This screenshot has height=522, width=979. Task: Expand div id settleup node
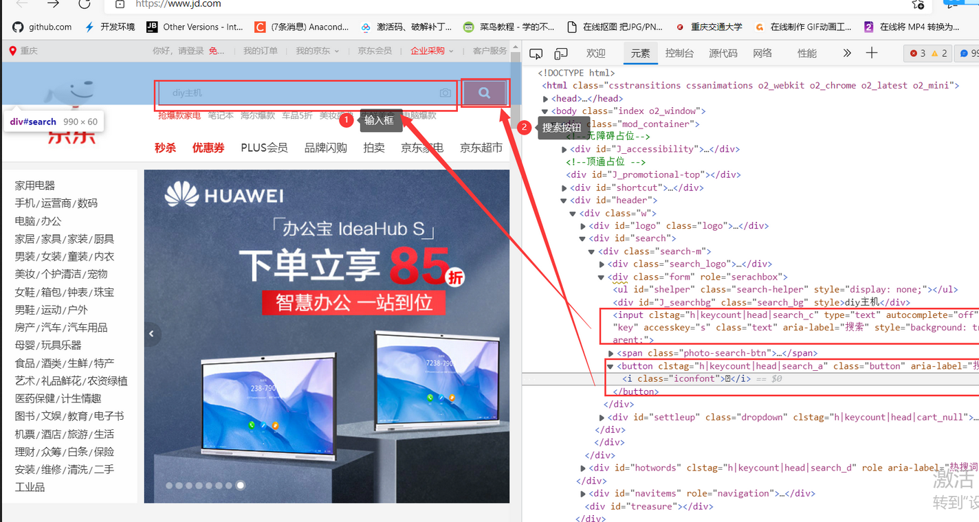602,417
